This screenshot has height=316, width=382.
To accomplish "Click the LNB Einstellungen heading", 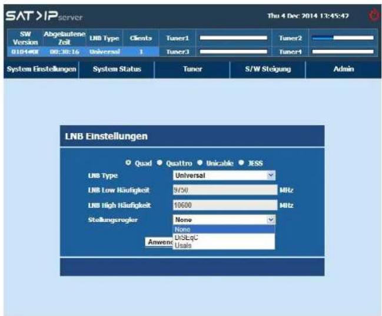I will [106, 136].
